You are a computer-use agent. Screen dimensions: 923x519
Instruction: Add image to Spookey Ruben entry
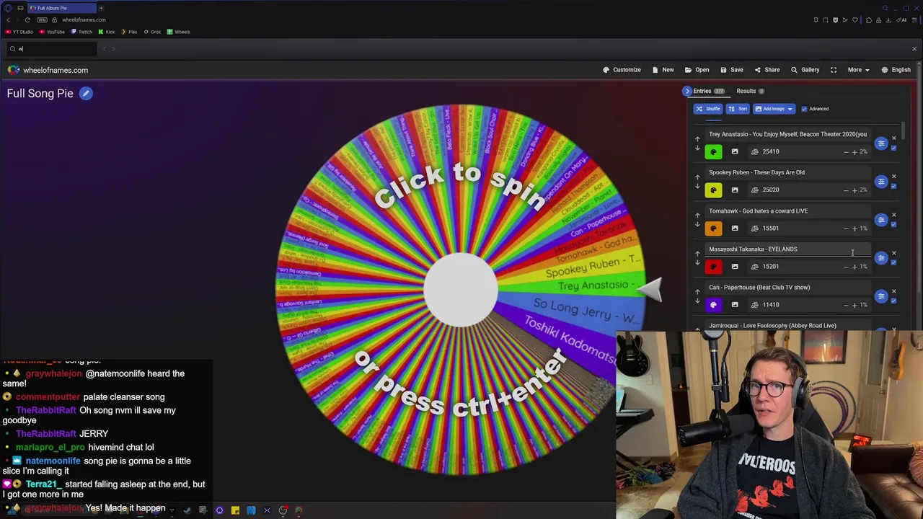[735, 190]
